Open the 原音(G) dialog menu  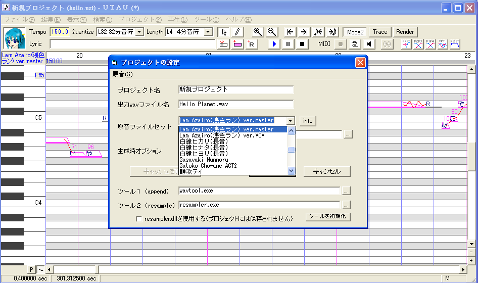click(x=123, y=74)
